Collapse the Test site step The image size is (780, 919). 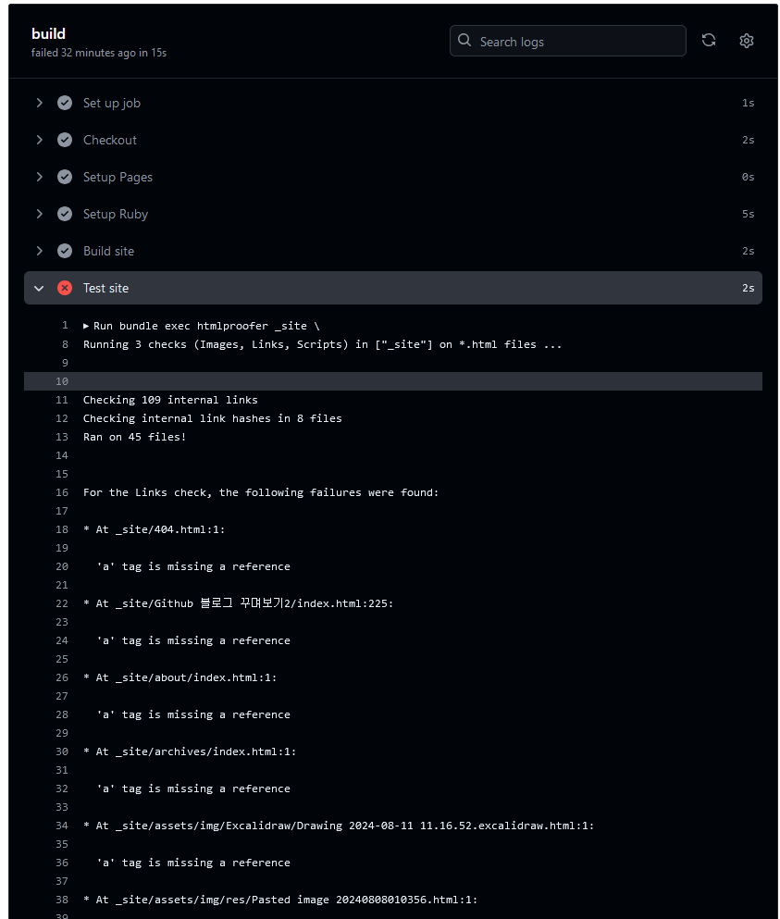[39, 289]
